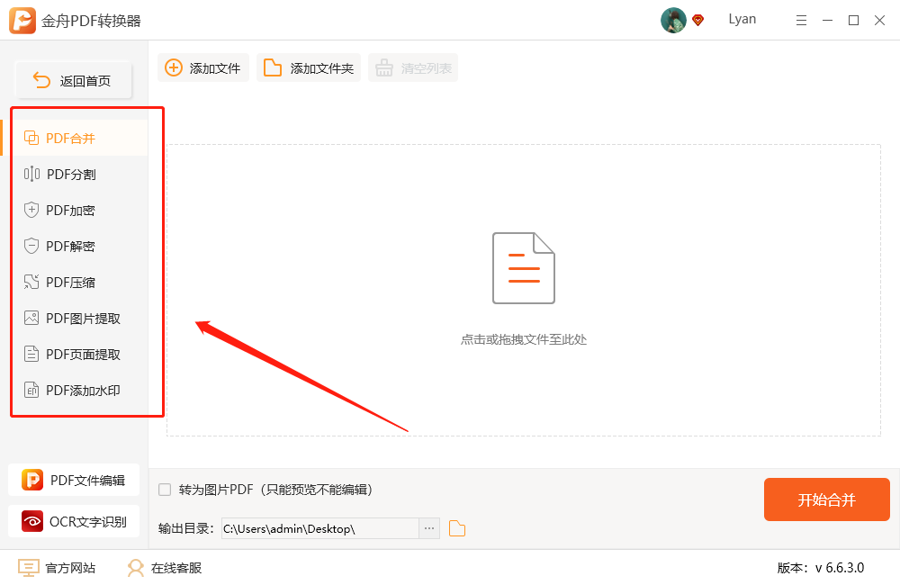The height and width of the screenshot is (585, 900).
Task: Launch the OCR文字识别 text recognition tool
Action: (74, 521)
